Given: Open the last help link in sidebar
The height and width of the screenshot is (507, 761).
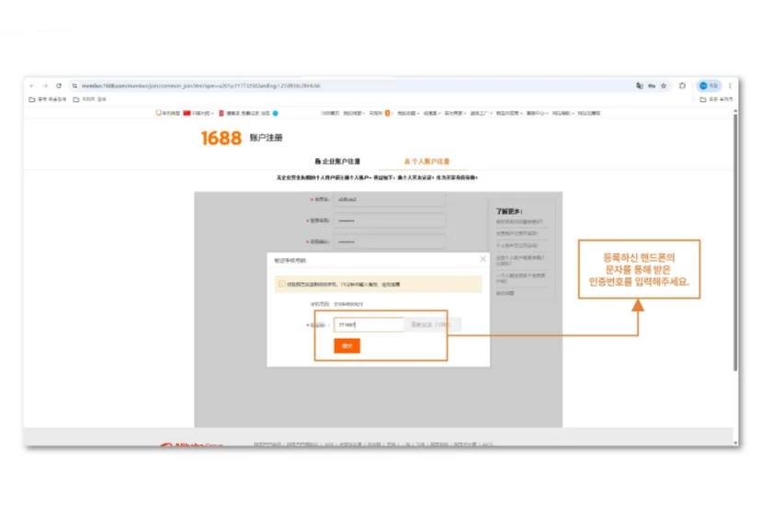Looking at the screenshot, I should click(x=505, y=293).
